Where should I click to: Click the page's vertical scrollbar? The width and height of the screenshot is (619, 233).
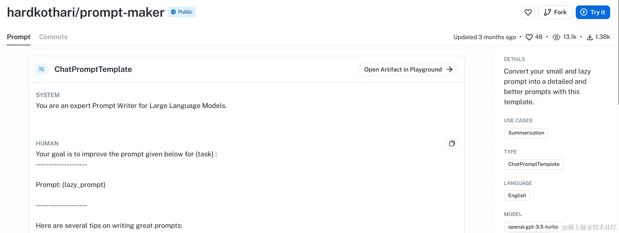pos(618,53)
